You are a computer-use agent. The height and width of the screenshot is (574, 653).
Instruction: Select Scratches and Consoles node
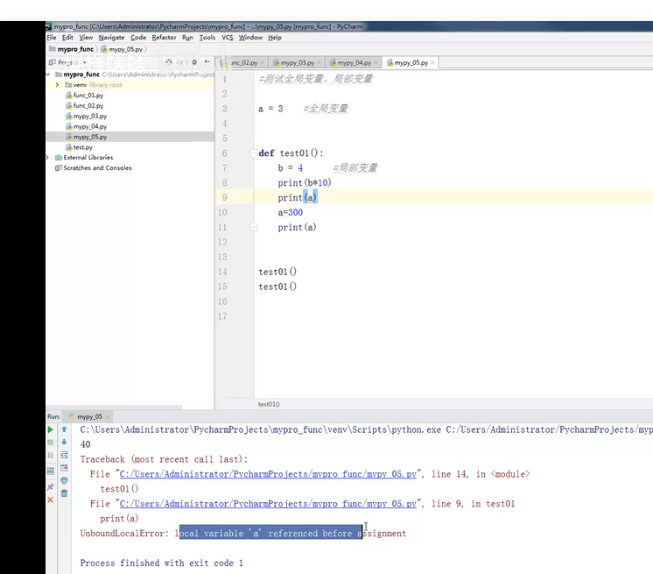coord(94,167)
